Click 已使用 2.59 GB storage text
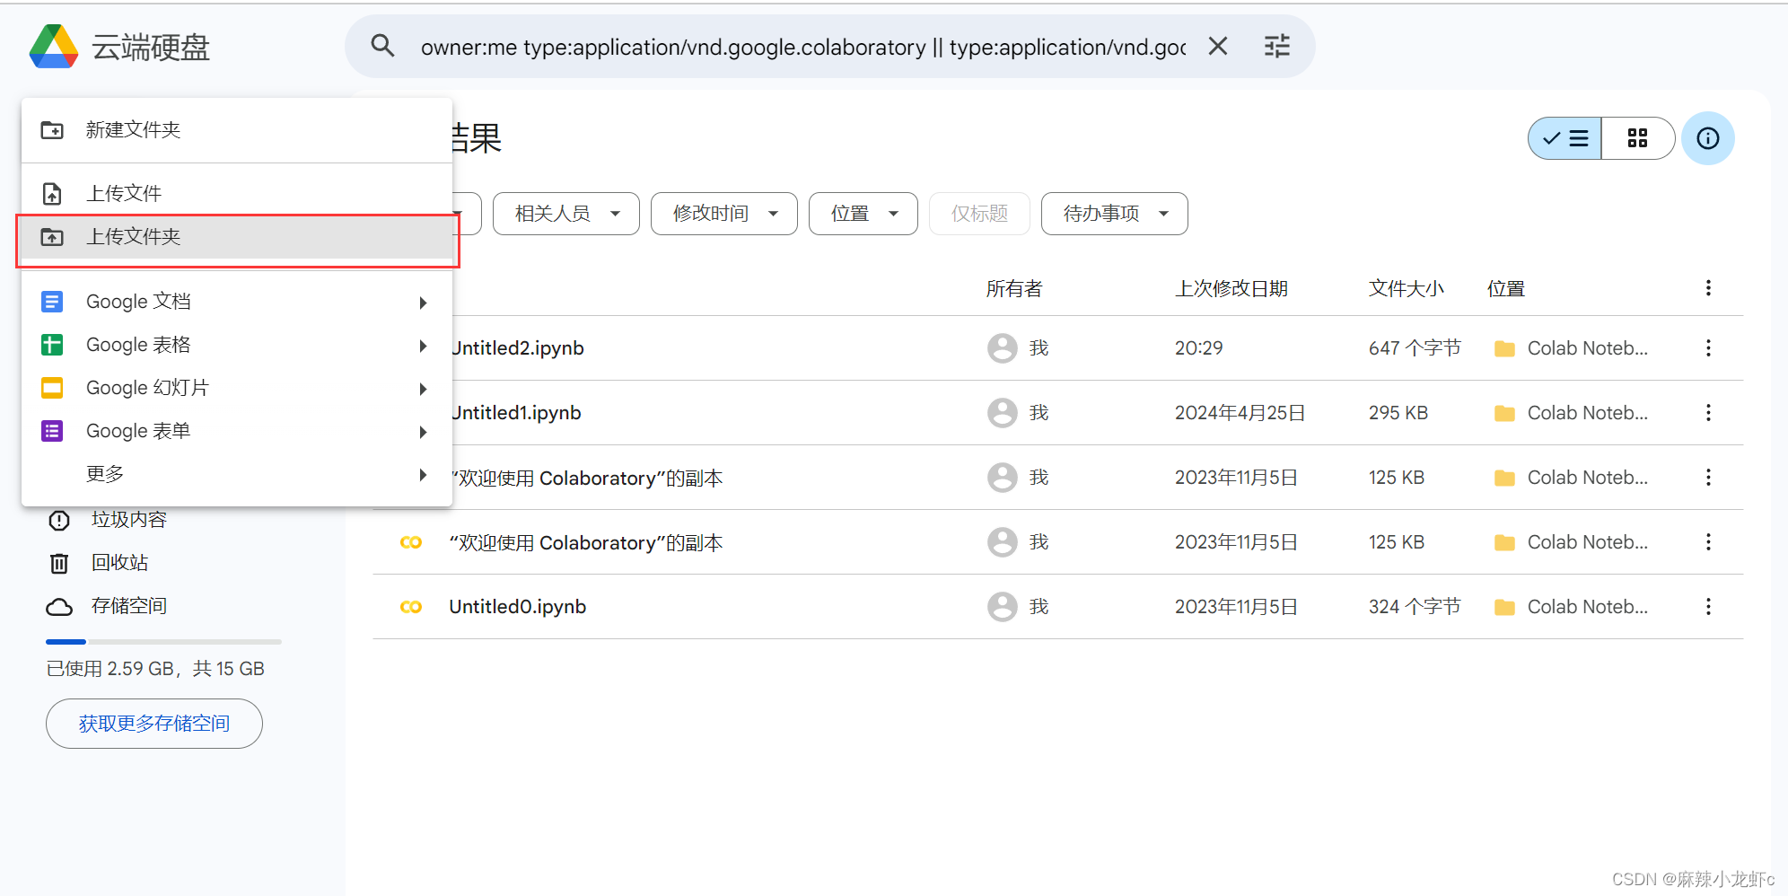Screen dimensions: 1788x896 coord(155,669)
